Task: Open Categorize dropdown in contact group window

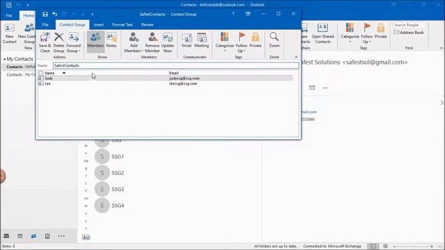Action: (225, 42)
